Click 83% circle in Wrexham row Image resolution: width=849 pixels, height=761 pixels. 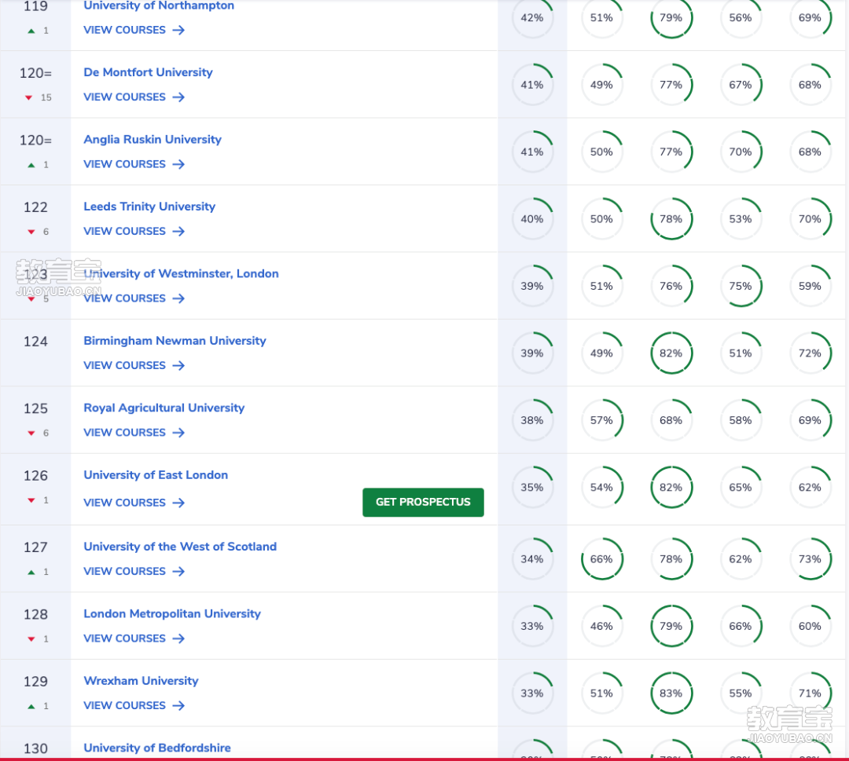point(671,693)
